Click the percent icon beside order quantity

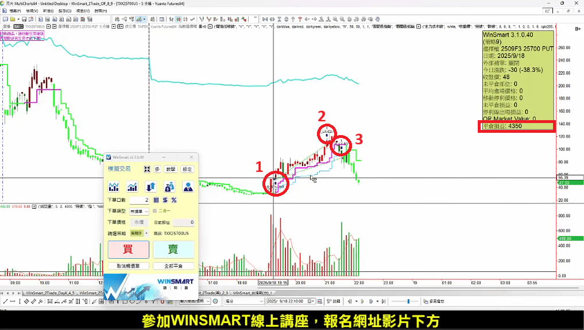[174, 200]
